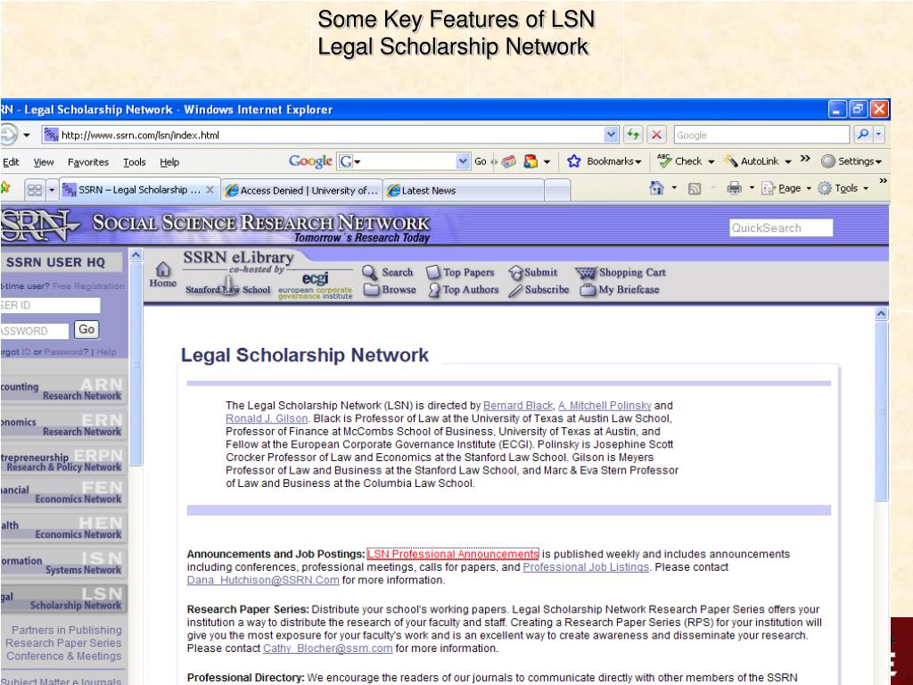The width and height of the screenshot is (913, 685).
Task: Open the Ronald J. Gilson link
Action: [x=267, y=418]
